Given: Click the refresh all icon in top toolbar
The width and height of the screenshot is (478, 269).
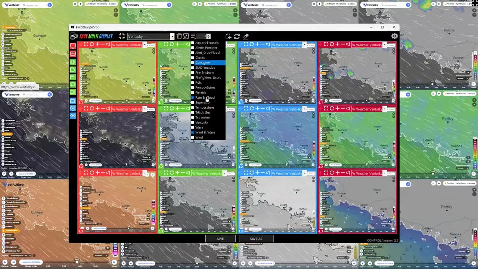Looking at the screenshot, I should coord(237,36).
